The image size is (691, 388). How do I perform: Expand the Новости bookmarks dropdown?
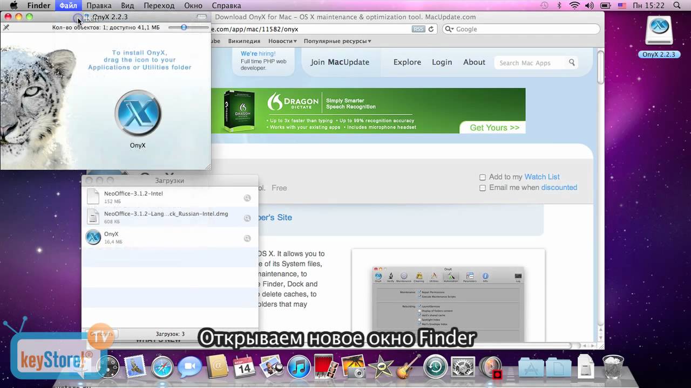(x=282, y=41)
